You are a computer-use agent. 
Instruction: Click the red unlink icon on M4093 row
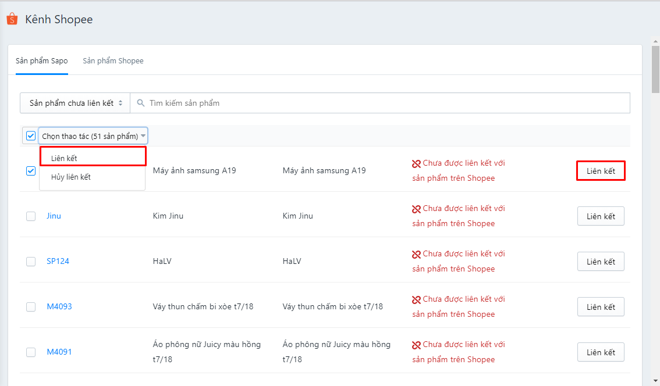click(415, 298)
